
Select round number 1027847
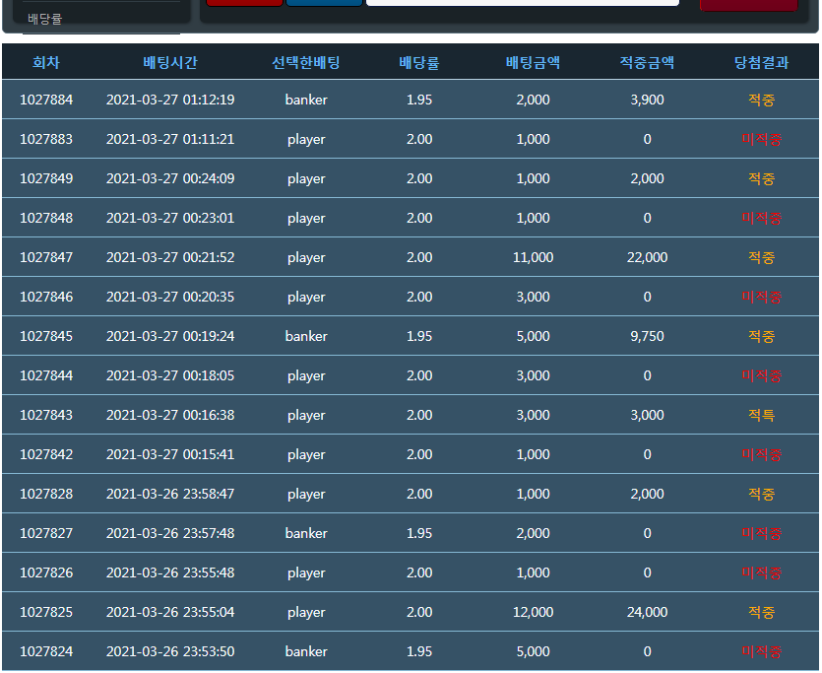click(46, 257)
